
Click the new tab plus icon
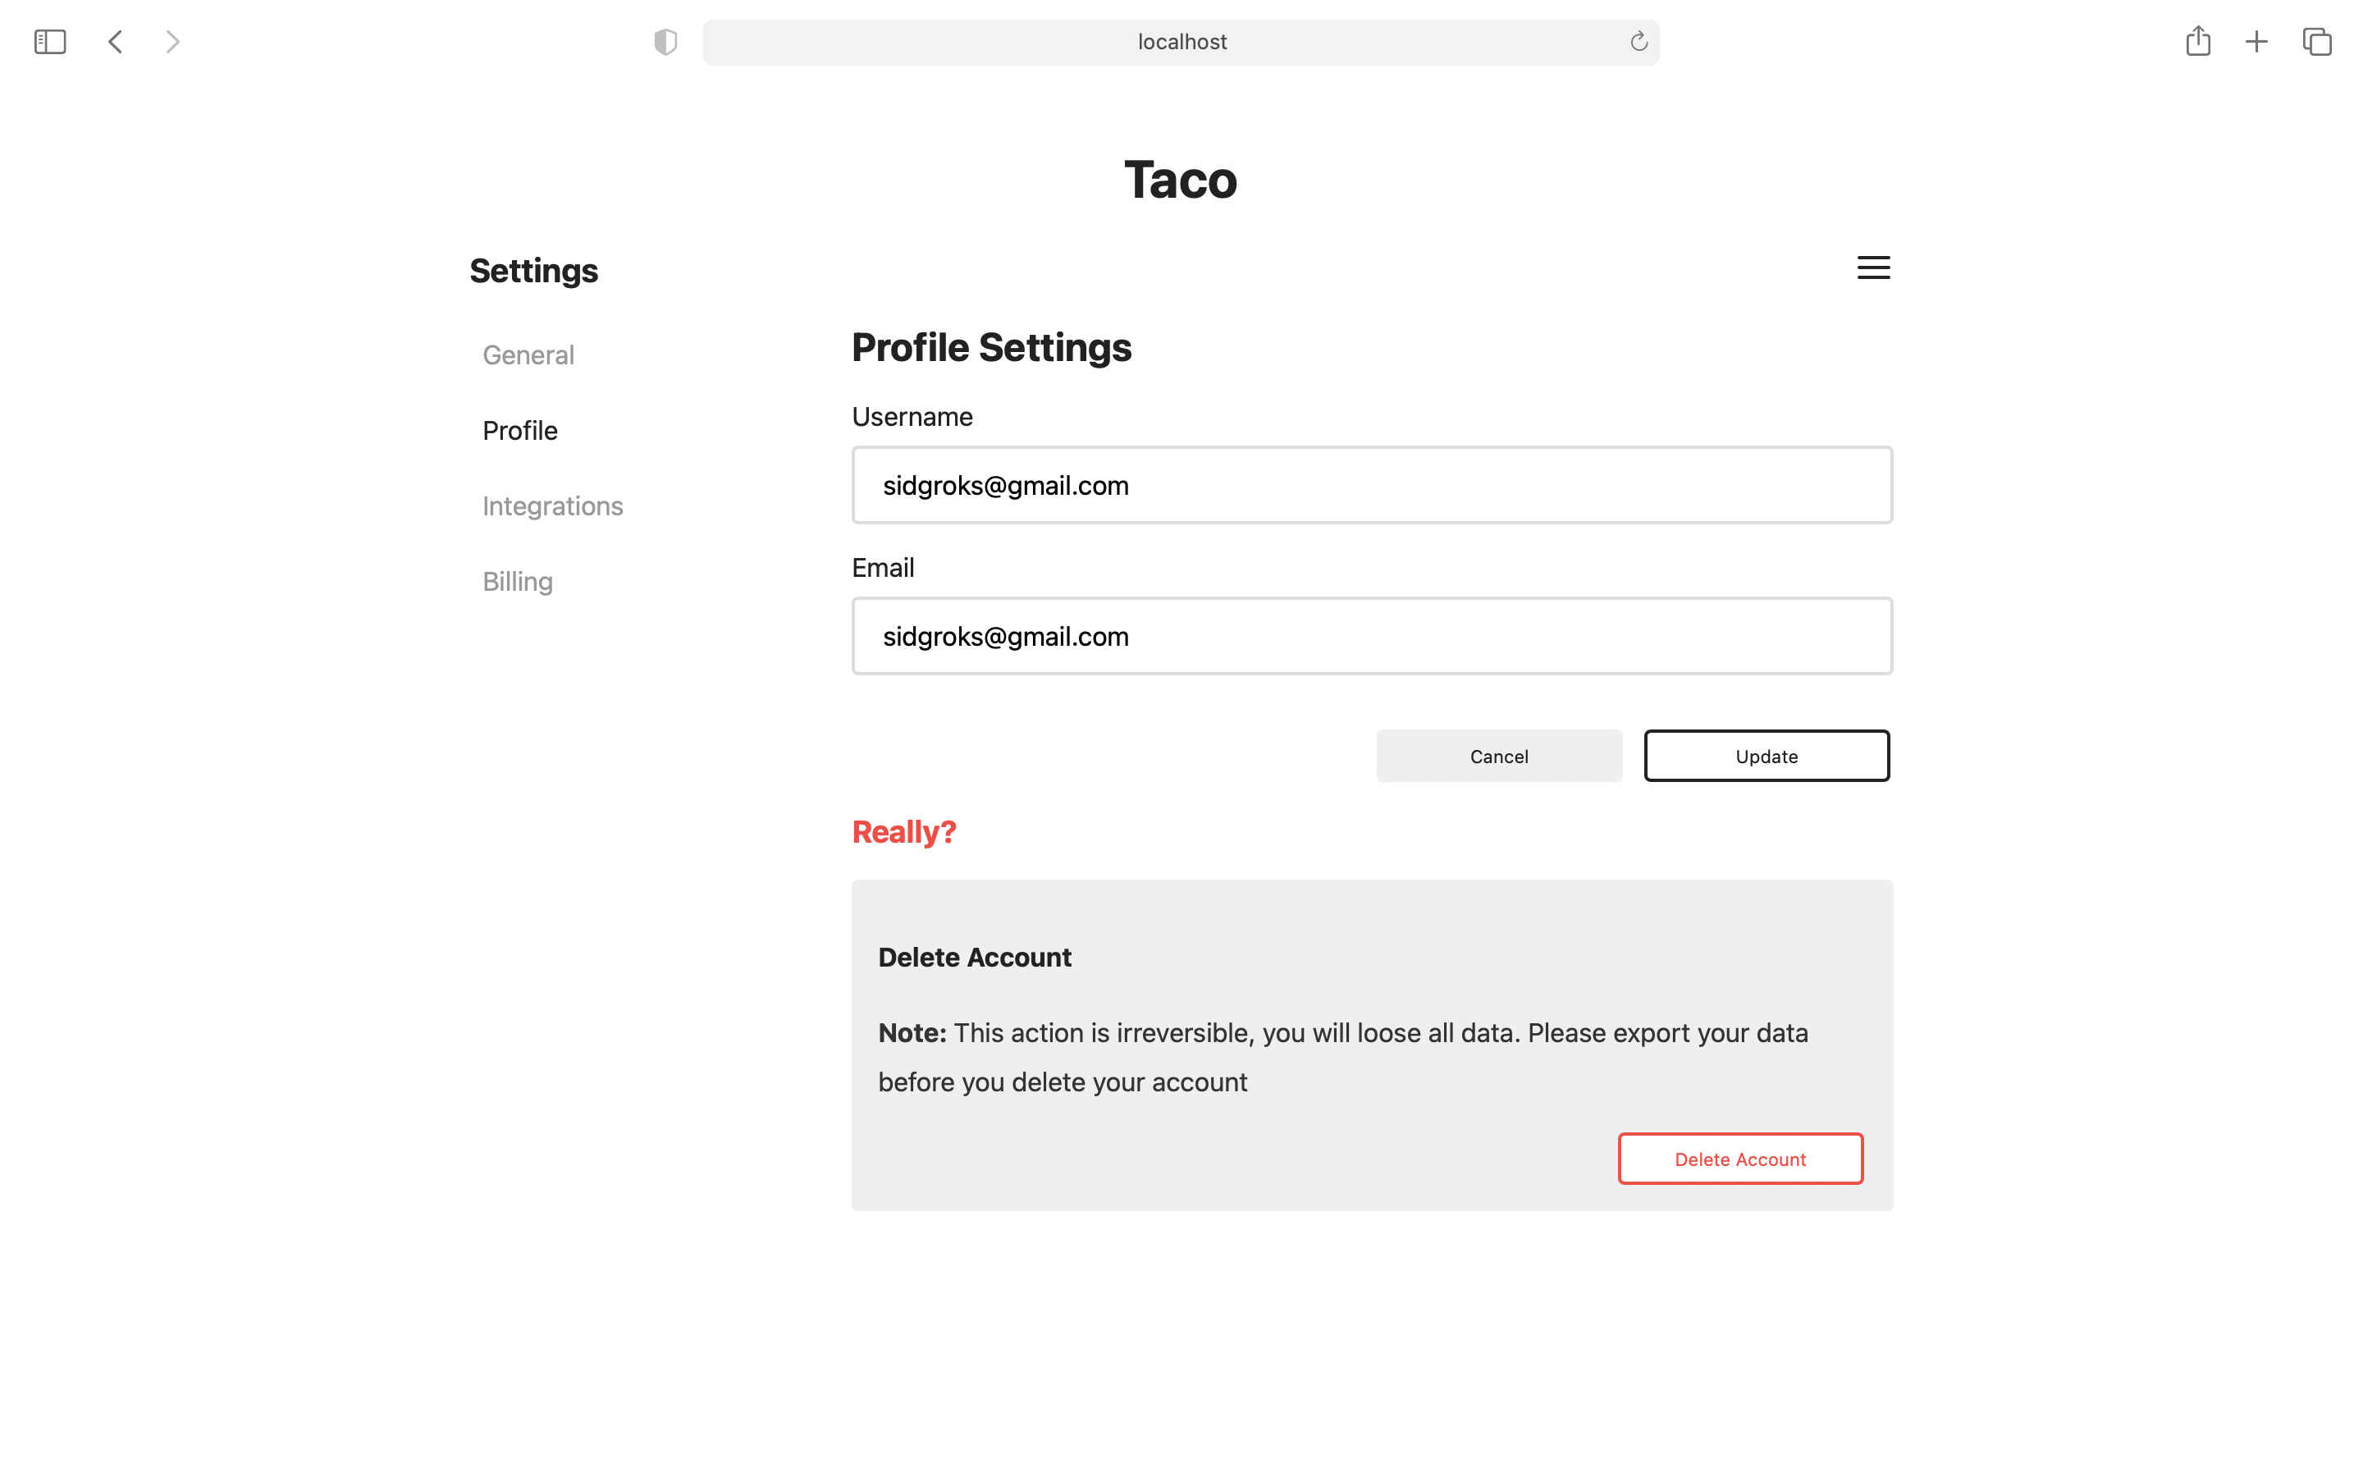click(x=2257, y=41)
